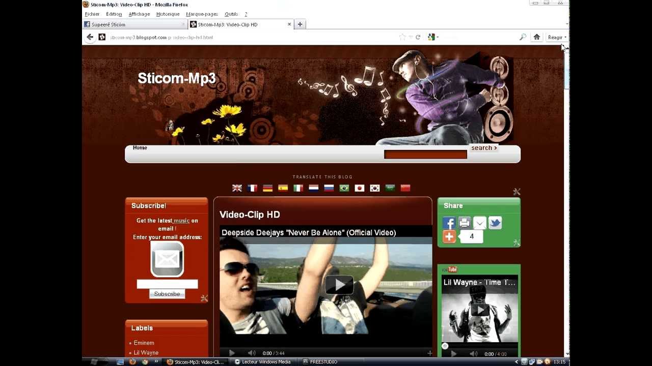The height and width of the screenshot is (366, 652).
Task: Click the address bar URL
Action: (x=161, y=38)
